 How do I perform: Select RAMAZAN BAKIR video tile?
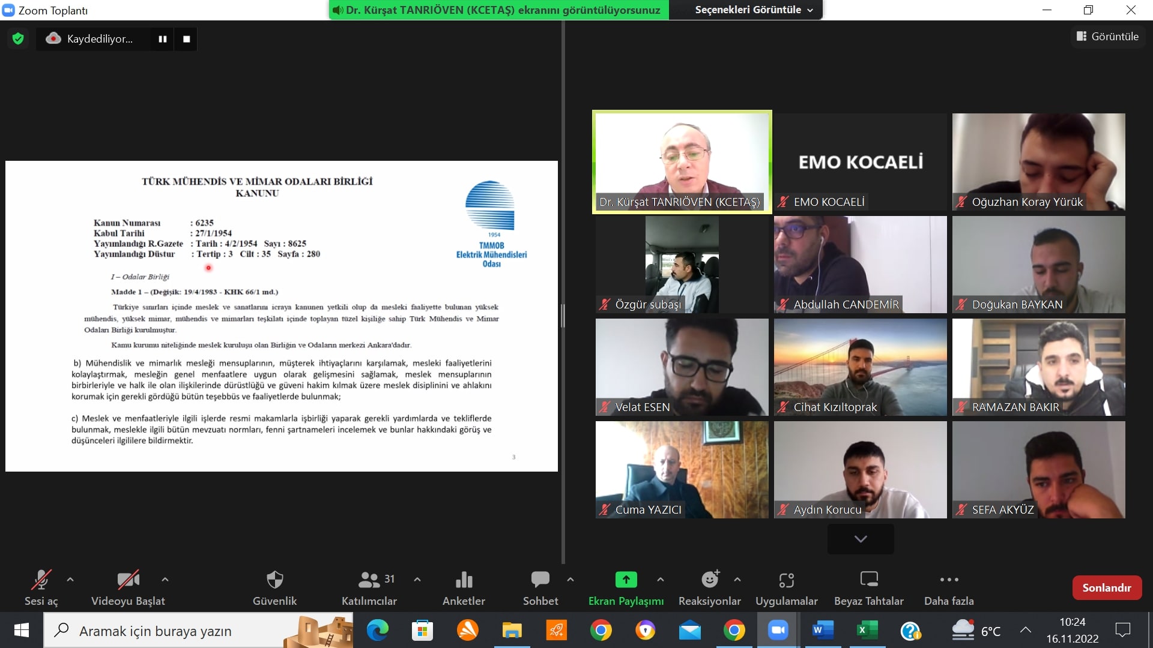coord(1039,367)
